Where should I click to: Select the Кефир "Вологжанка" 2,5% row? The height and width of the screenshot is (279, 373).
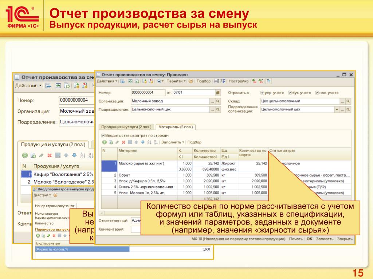(58, 174)
